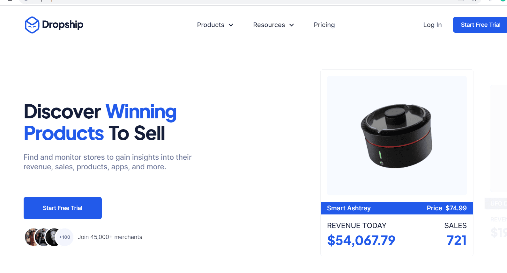The height and width of the screenshot is (273, 507).
Task: Click the blue 'Start Free Trial' hero button
Action: 63,208
